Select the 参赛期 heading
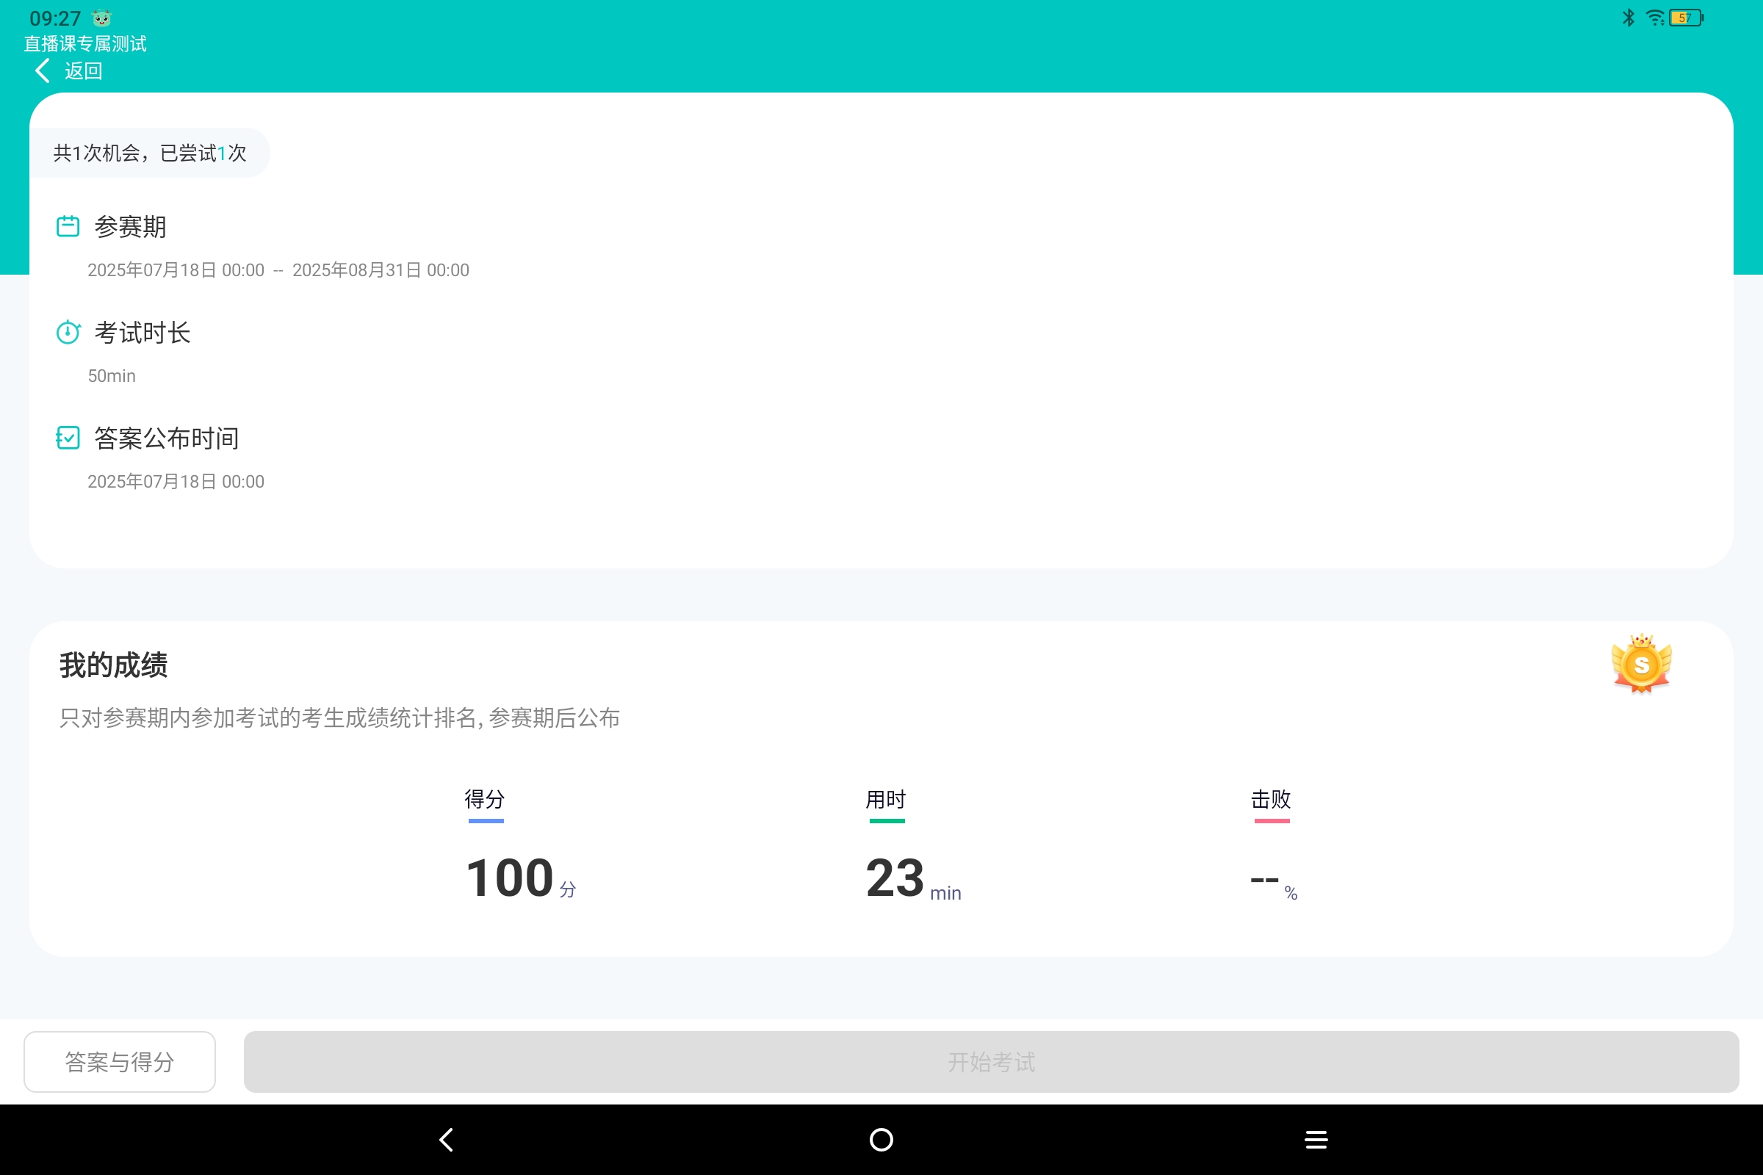The width and height of the screenshot is (1763, 1175). pos(131,226)
